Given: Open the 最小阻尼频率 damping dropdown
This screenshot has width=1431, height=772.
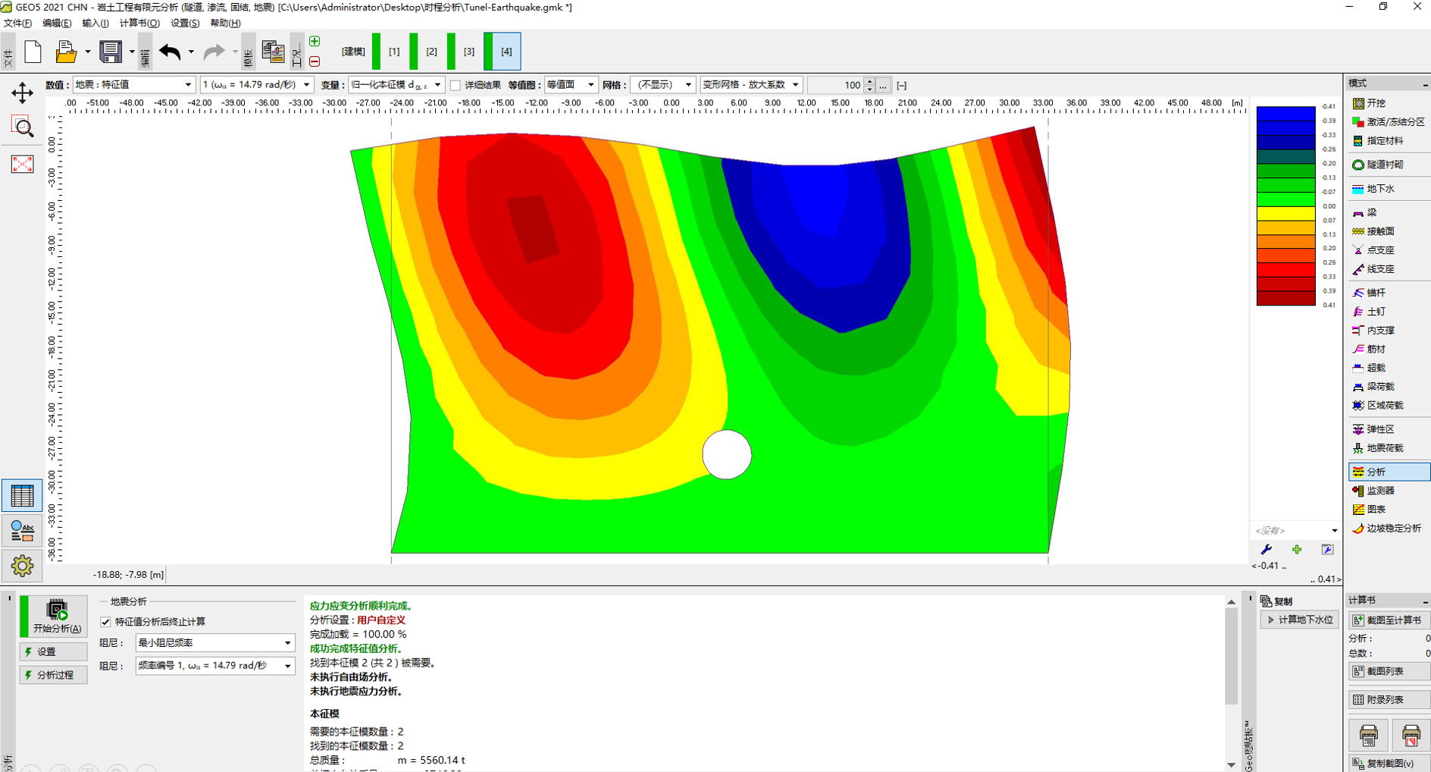Looking at the screenshot, I should (214, 643).
